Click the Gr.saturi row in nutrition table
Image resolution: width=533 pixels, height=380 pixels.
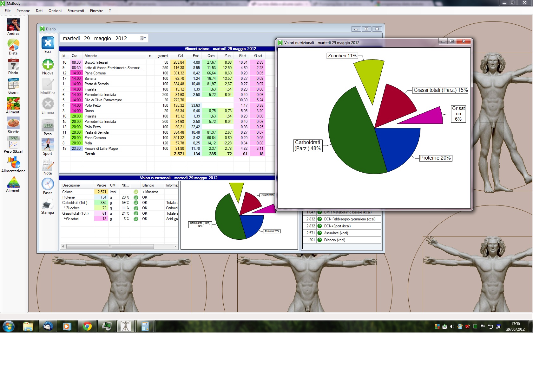click(x=119, y=219)
